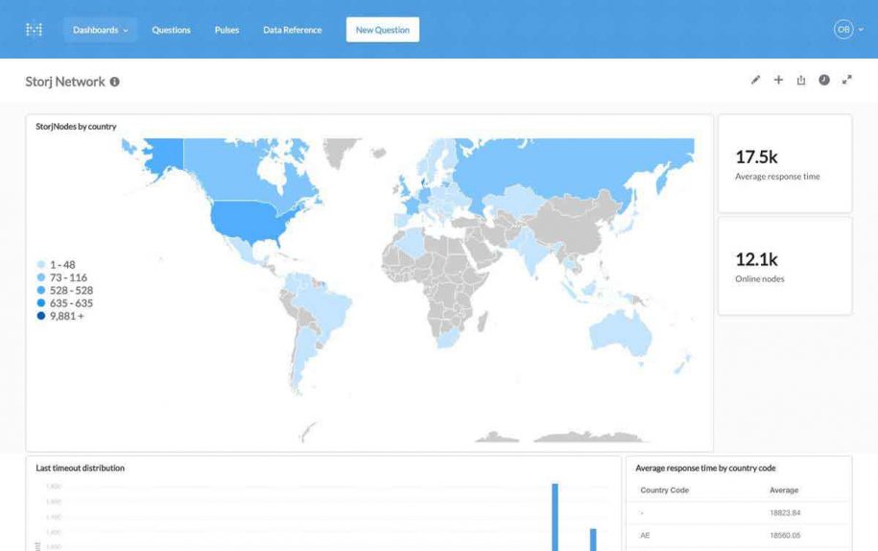The height and width of the screenshot is (551, 878).
Task: Open the Questions menu item
Action: (x=171, y=30)
